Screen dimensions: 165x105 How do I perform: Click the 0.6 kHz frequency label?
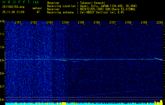[x=2, y=100]
